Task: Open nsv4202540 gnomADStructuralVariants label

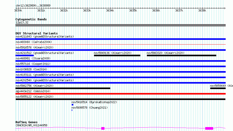Action: point(45,80)
